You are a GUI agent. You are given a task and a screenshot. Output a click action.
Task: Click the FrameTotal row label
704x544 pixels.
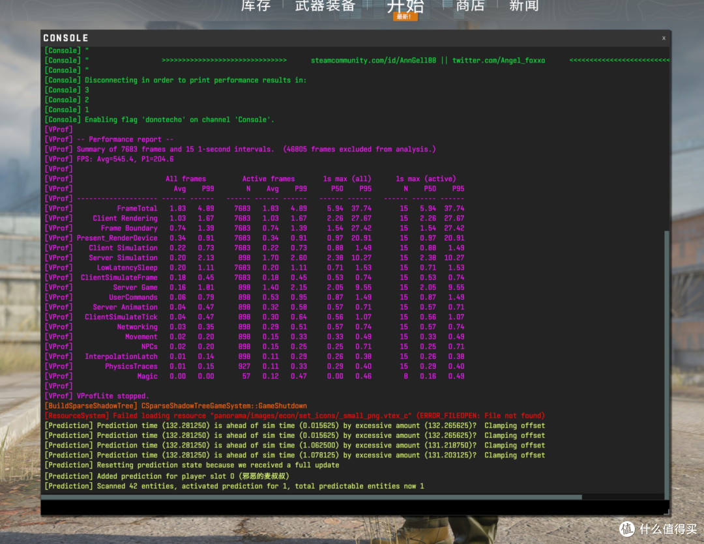click(137, 208)
